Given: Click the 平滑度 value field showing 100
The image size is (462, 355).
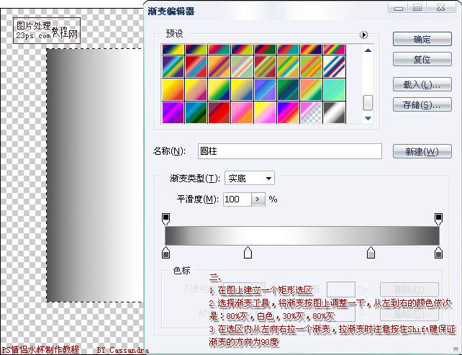Looking at the screenshot, I should [237, 199].
